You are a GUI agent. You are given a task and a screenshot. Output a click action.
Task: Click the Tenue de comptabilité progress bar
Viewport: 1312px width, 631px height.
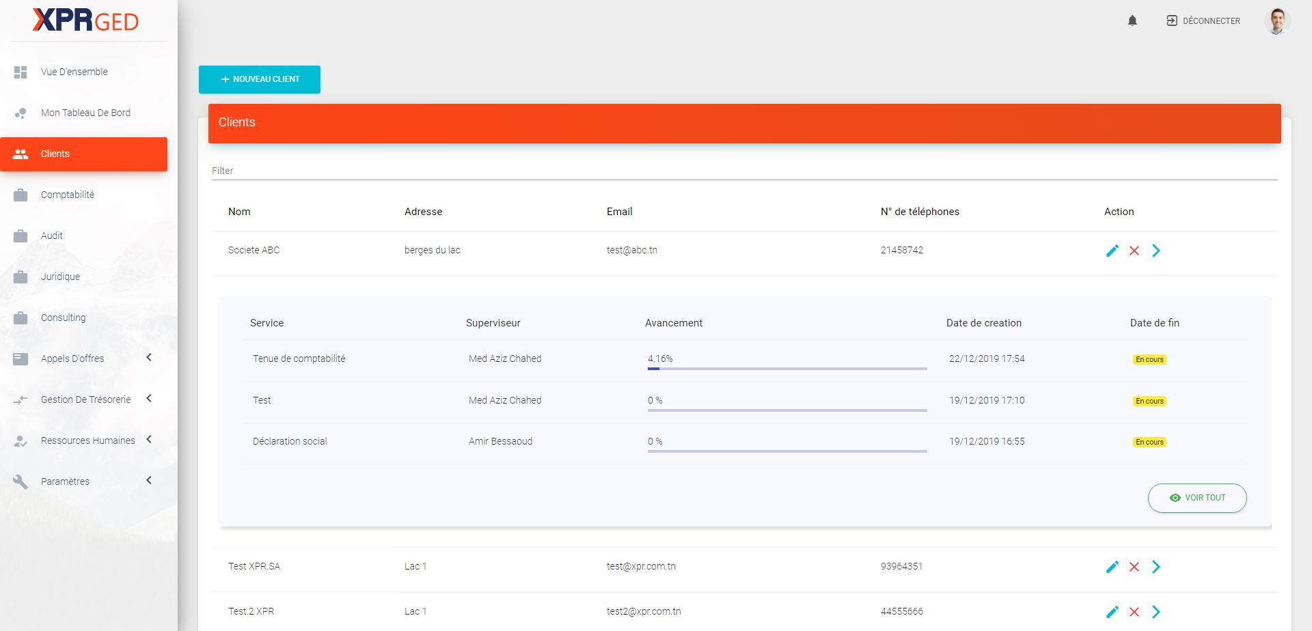[787, 369]
